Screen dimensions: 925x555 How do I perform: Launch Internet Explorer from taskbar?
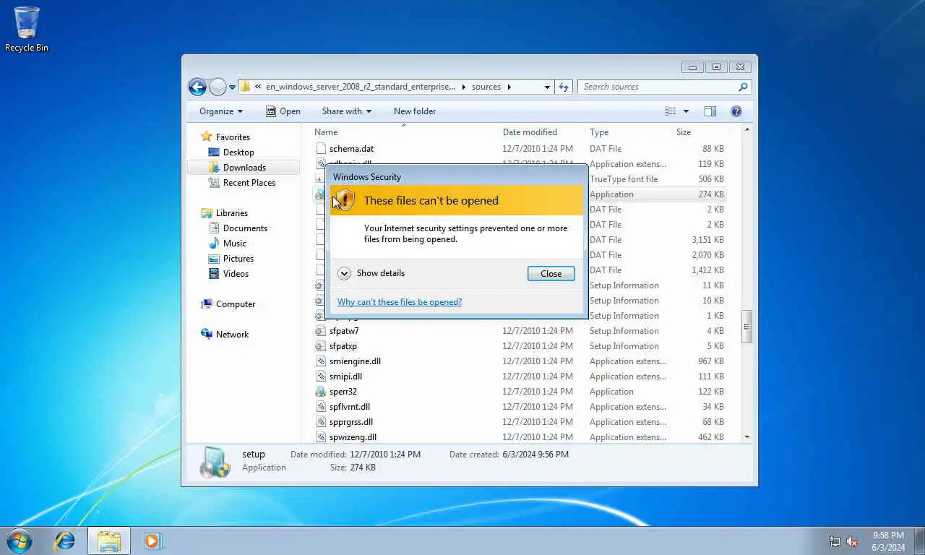[x=65, y=541]
